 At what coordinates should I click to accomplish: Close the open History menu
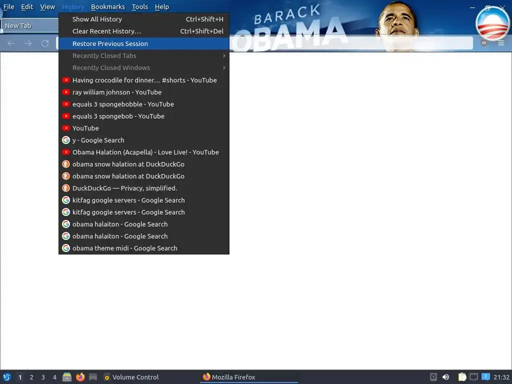pyautogui.click(x=73, y=7)
